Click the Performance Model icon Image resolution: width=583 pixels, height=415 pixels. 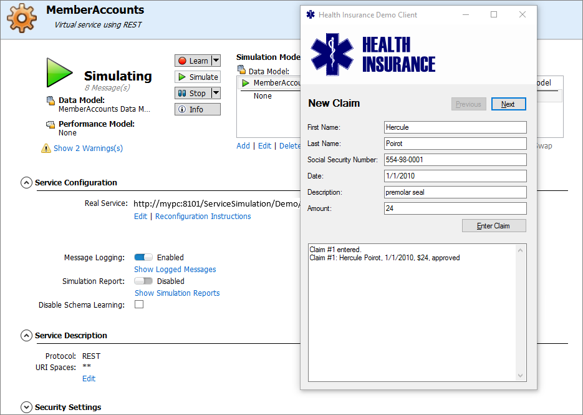point(51,124)
